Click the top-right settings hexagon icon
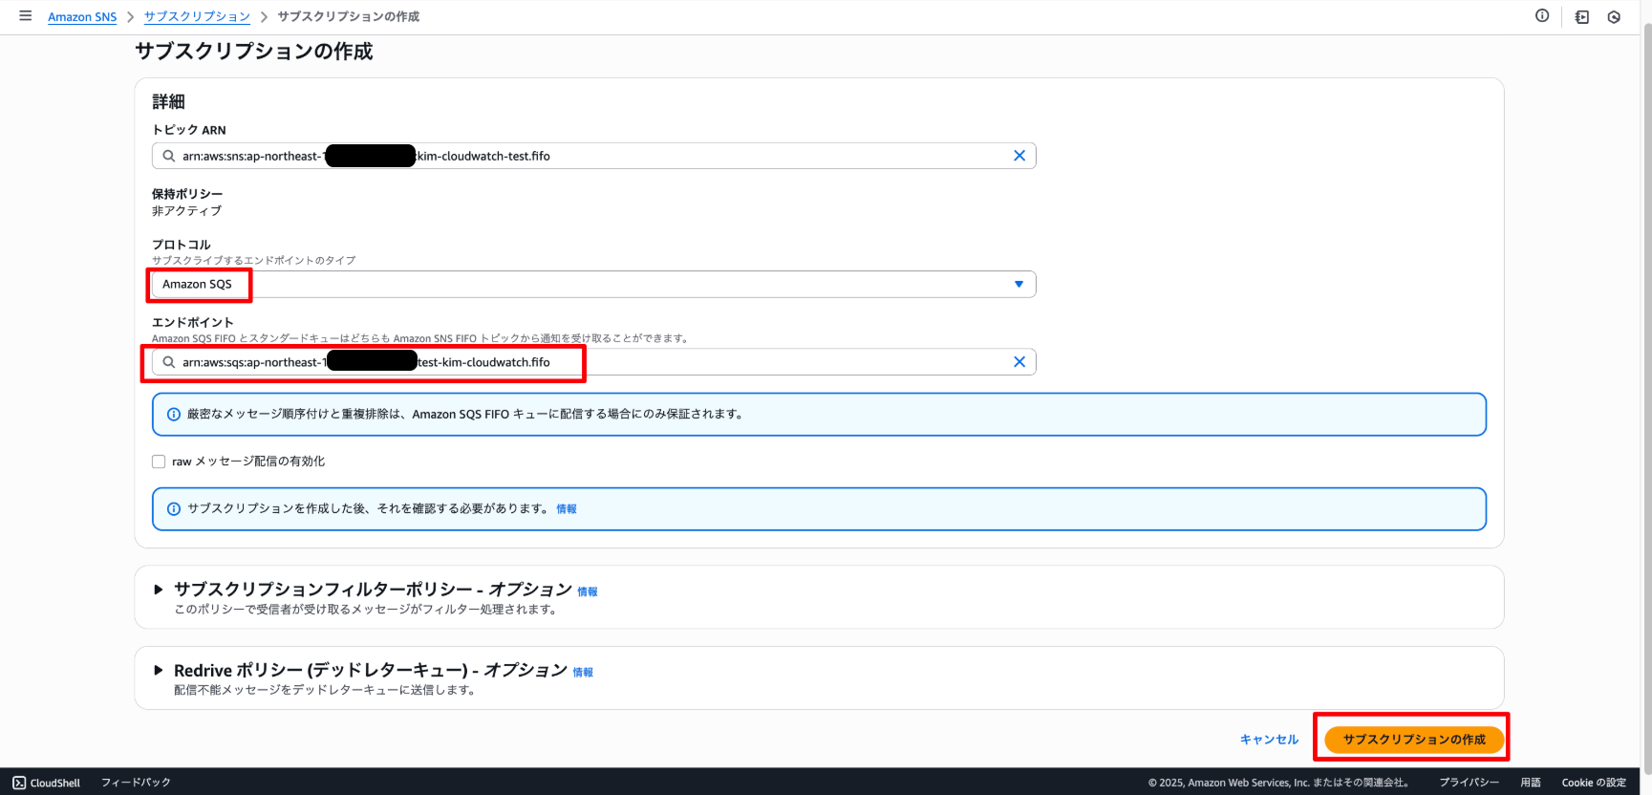Screen dimensions: 1652x795 coord(1614,17)
